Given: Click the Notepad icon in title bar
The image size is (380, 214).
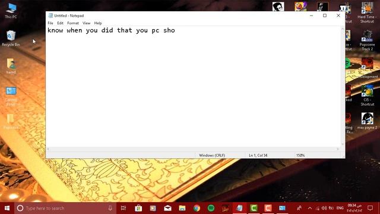Looking at the screenshot, I should coord(50,15).
